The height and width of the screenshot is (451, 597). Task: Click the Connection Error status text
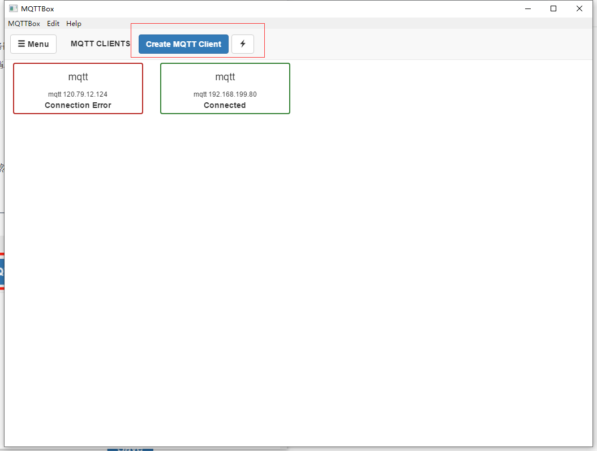coord(78,105)
